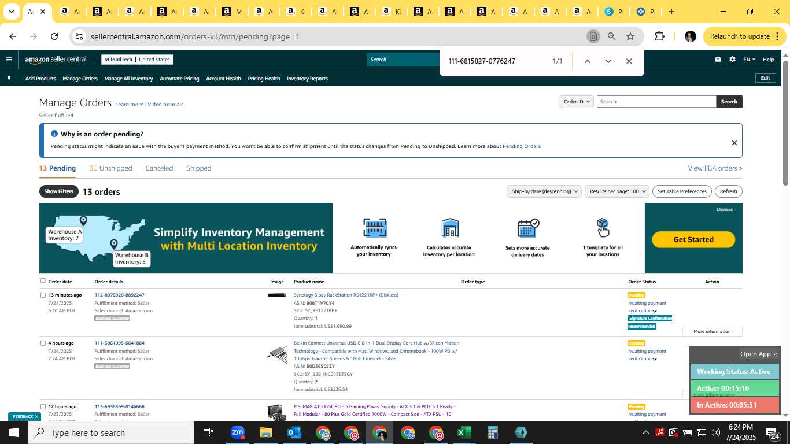Open Zoom from the taskbar

[x=237, y=432]
